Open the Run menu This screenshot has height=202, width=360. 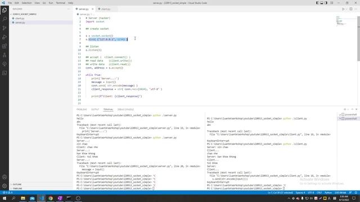pos(51,3)
